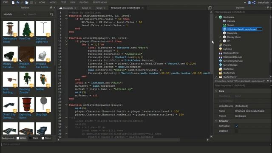Image resolution: width=272 pixels, height=153 pixels.
Task: Click the editor layout icon right of the tabs
Action: point(210,8)
